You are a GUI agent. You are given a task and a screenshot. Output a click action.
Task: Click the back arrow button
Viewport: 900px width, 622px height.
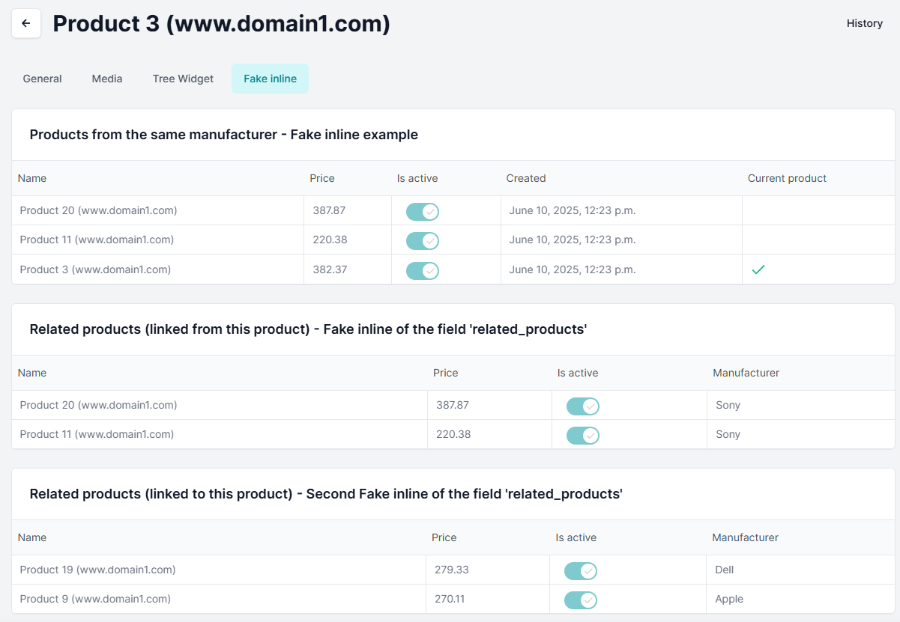(26, 23)
